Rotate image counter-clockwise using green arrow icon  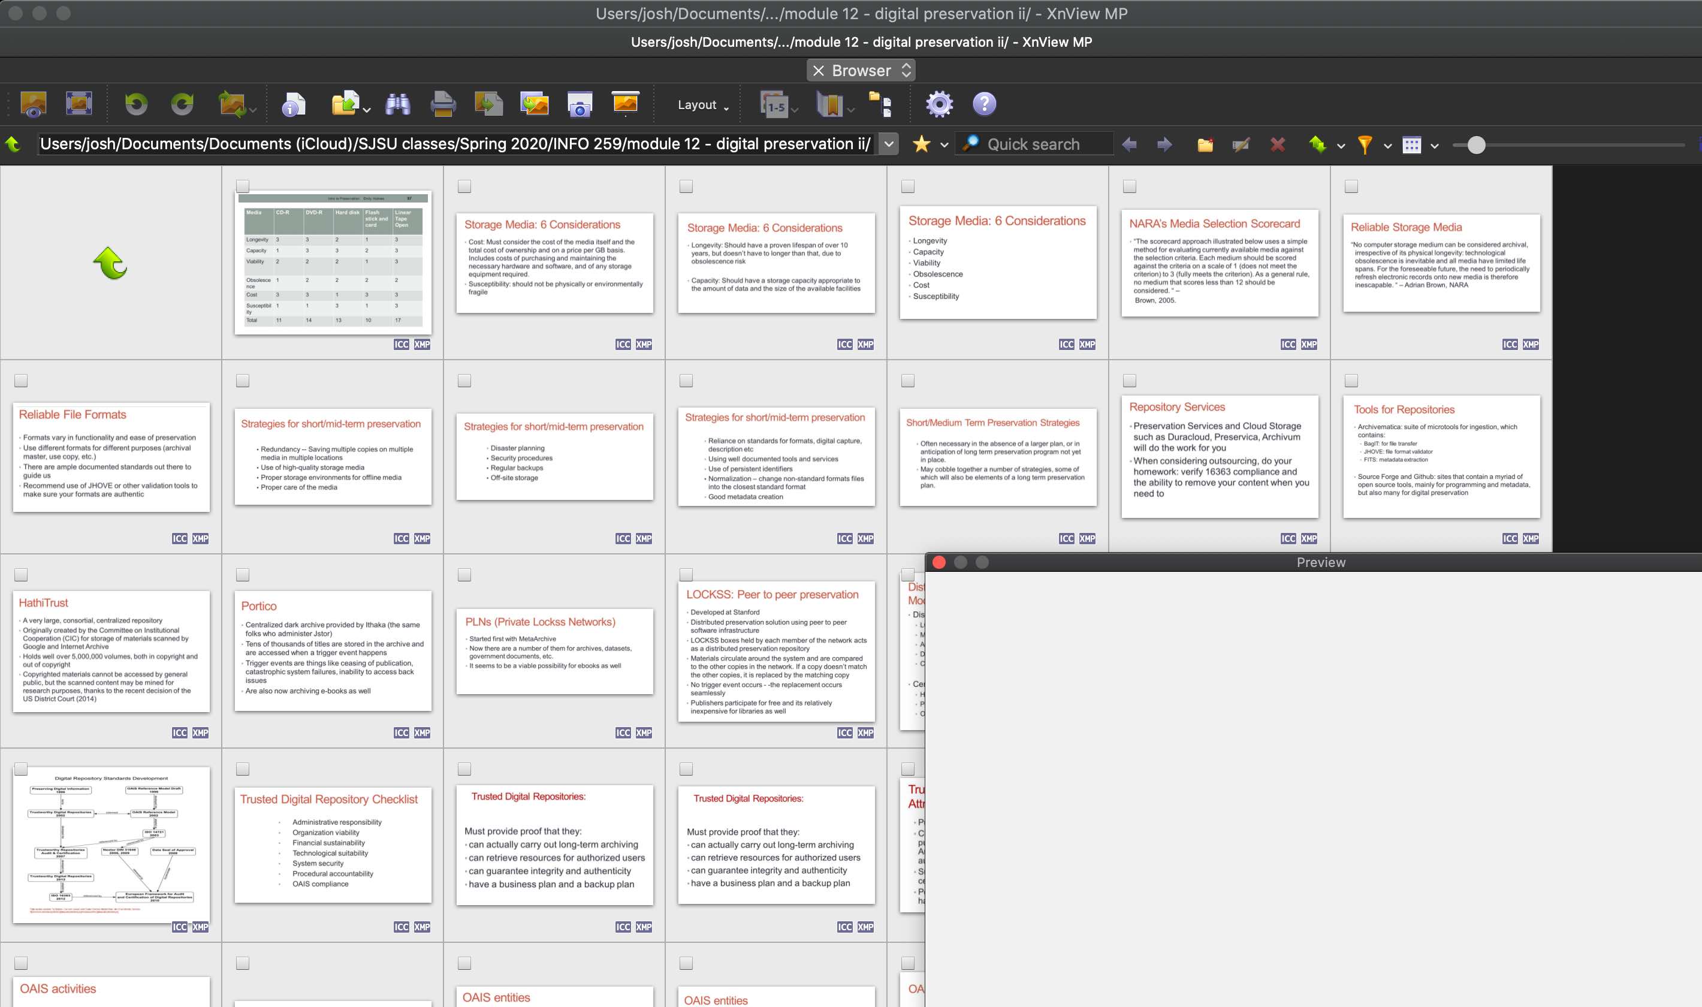pos(135,104)
